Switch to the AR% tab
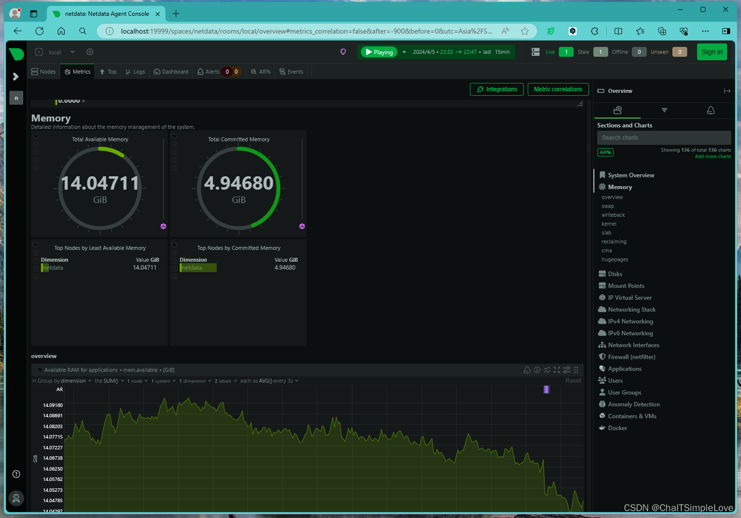 [261, 72]
